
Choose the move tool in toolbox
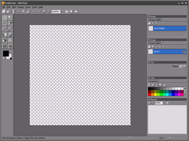pyautogui.click(x=5, y=23)
